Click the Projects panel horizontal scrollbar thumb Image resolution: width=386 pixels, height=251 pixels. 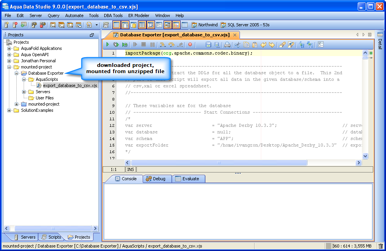tap(53, 228)
